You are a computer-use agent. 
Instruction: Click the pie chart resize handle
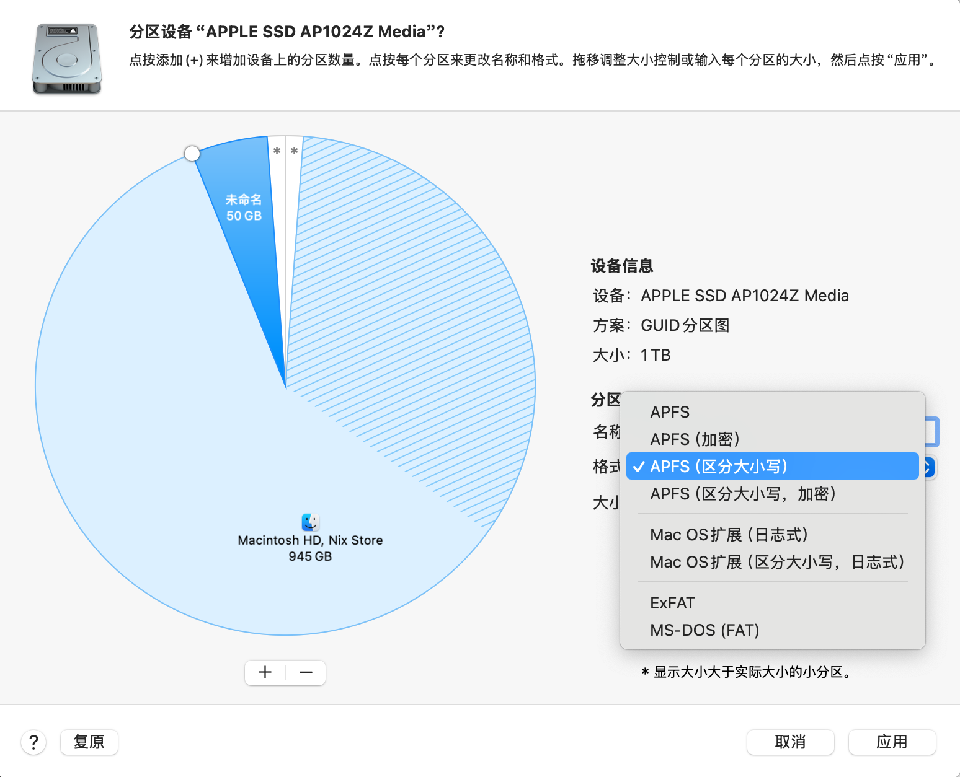click(192, 153)
